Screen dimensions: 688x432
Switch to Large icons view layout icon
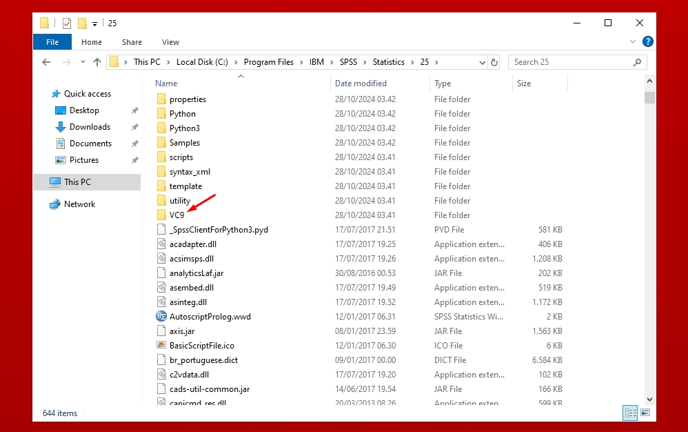(645, 413)
